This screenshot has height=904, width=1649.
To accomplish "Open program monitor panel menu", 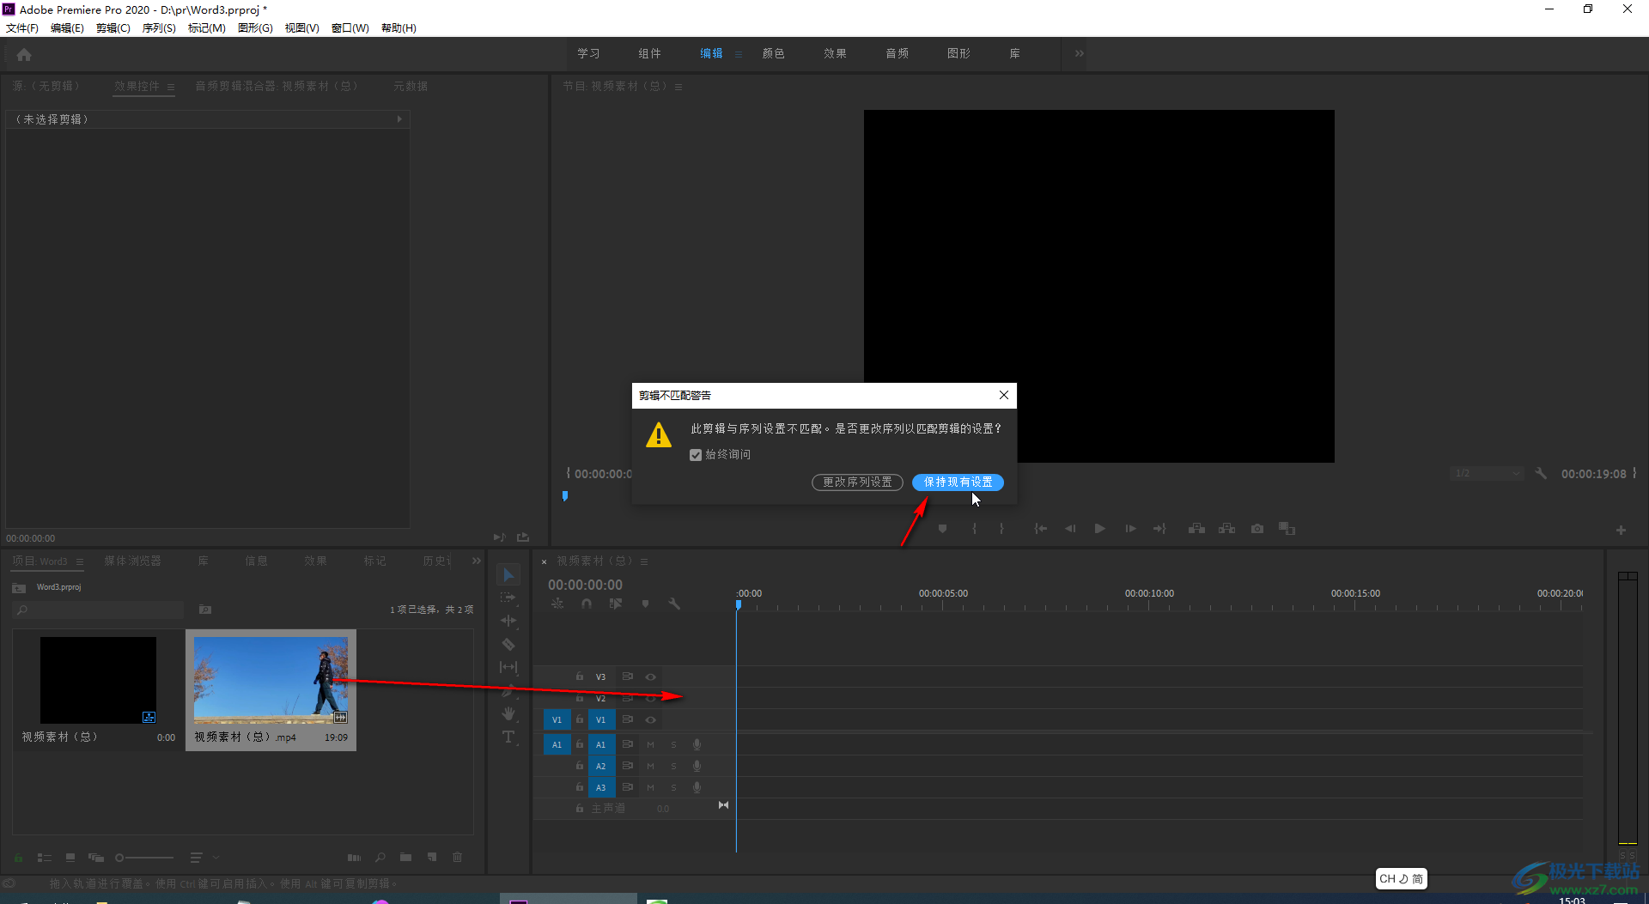I will click(678, 87).
